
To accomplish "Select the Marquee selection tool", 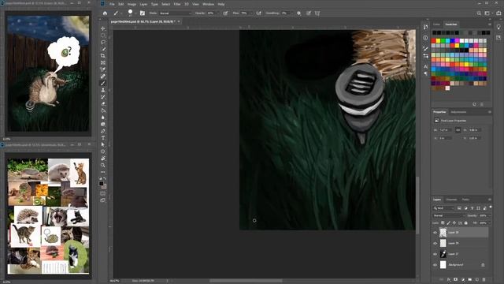I will (x=103, y=35).
